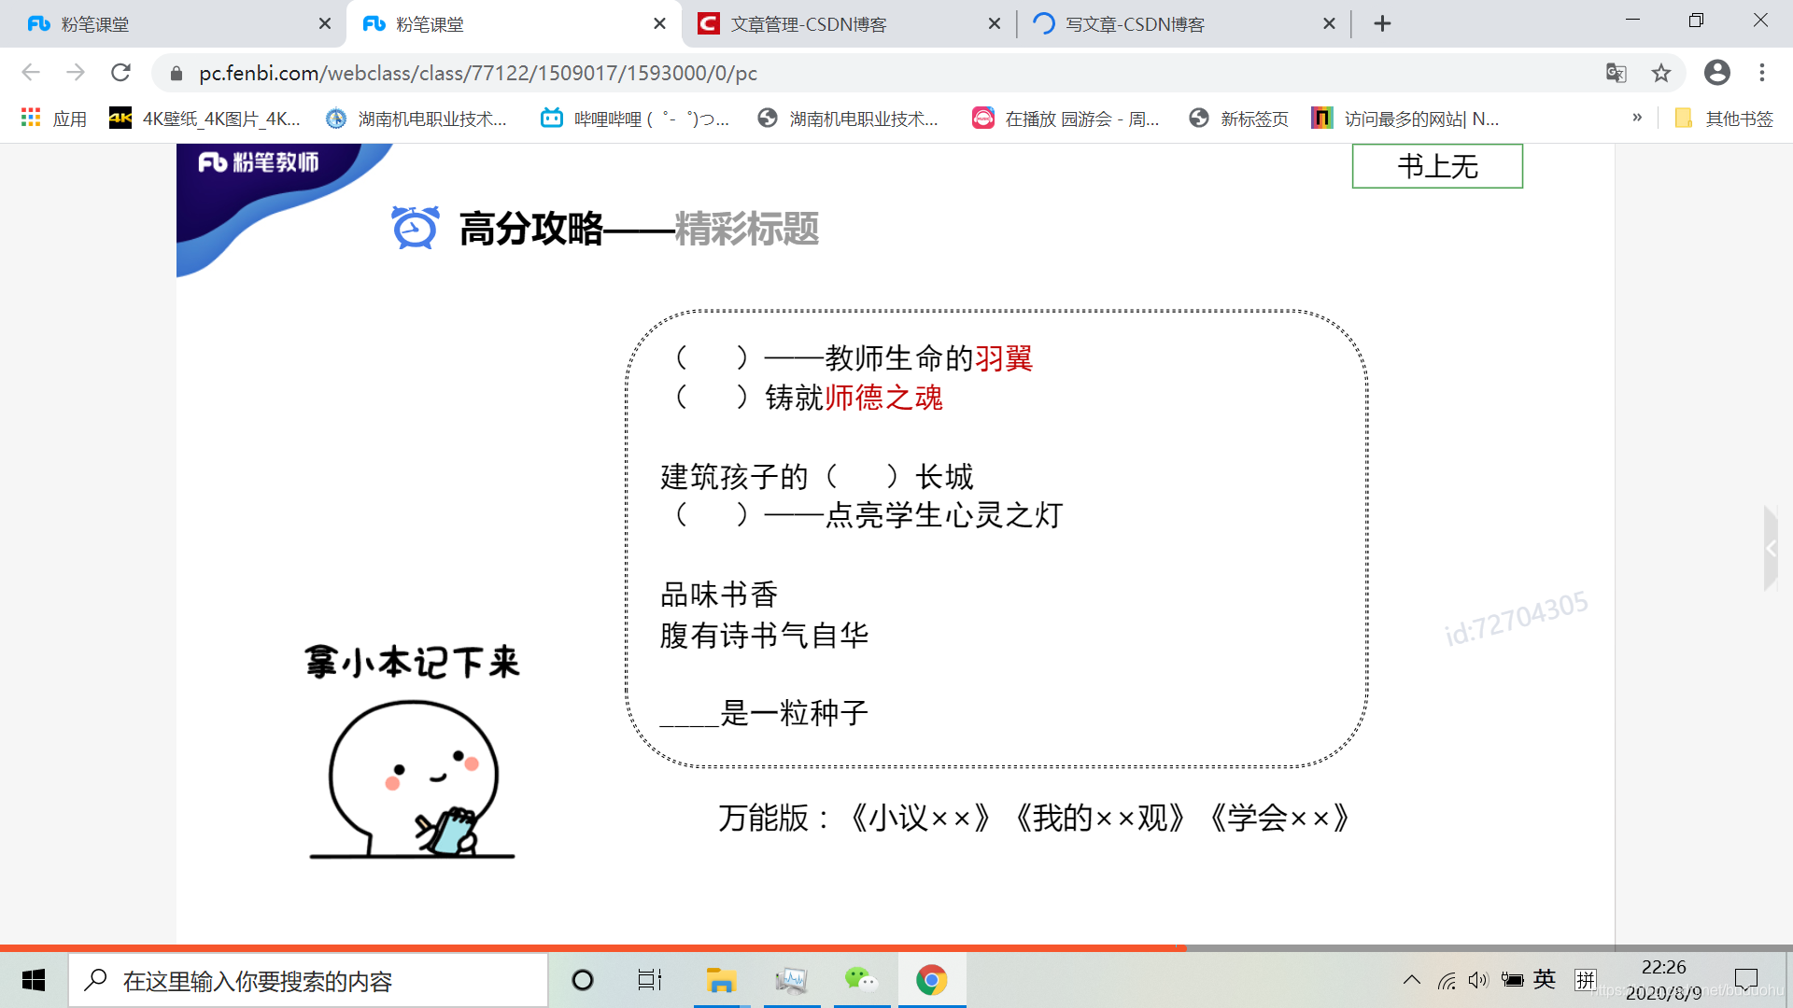Open volume control in tray
This screenshot has height=1008, width=1793.
click(x=1478, y=980)
